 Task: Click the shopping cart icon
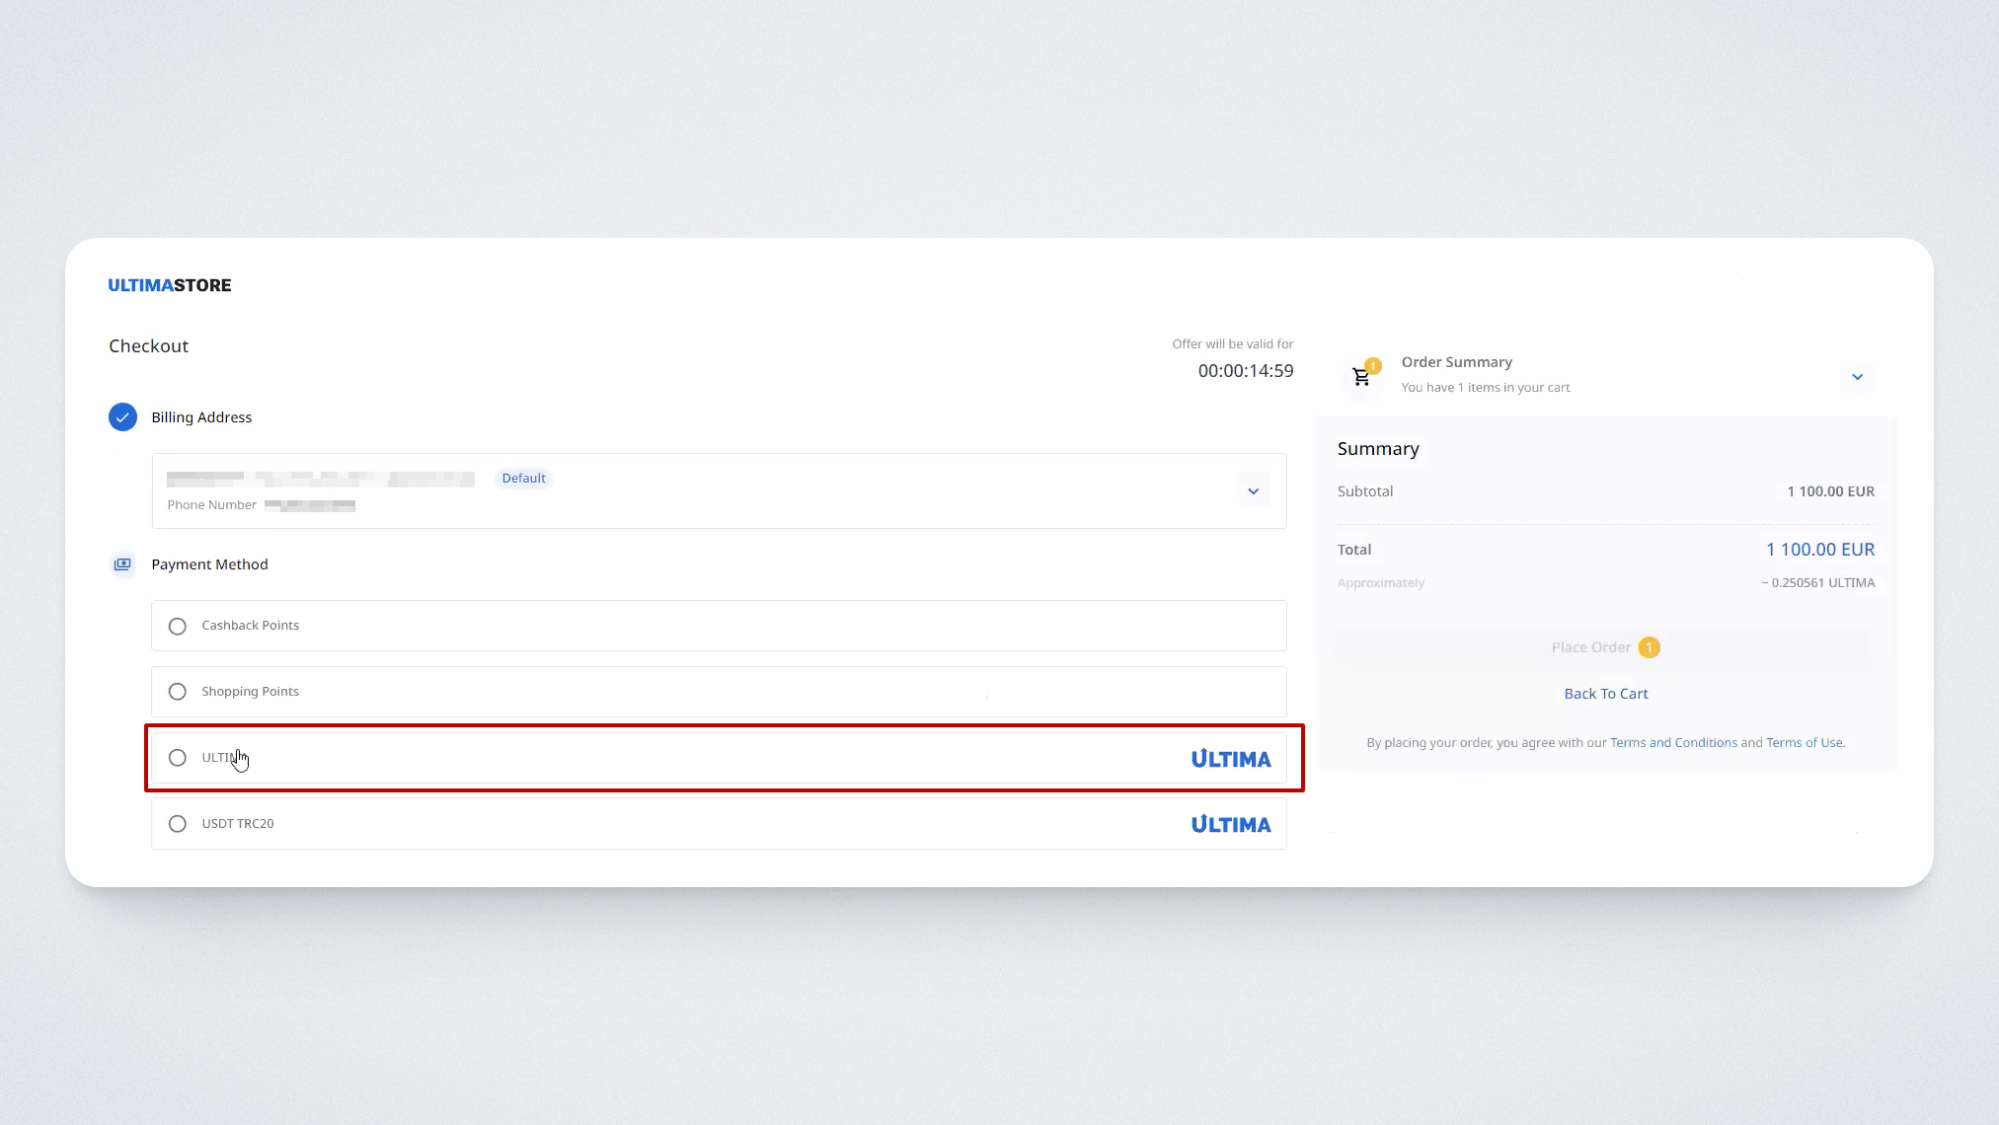[1361, 377]
